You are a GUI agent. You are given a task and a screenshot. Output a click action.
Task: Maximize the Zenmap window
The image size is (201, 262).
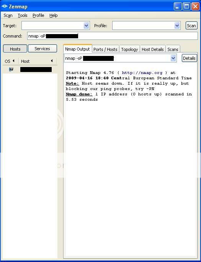(x=186, y=7)
